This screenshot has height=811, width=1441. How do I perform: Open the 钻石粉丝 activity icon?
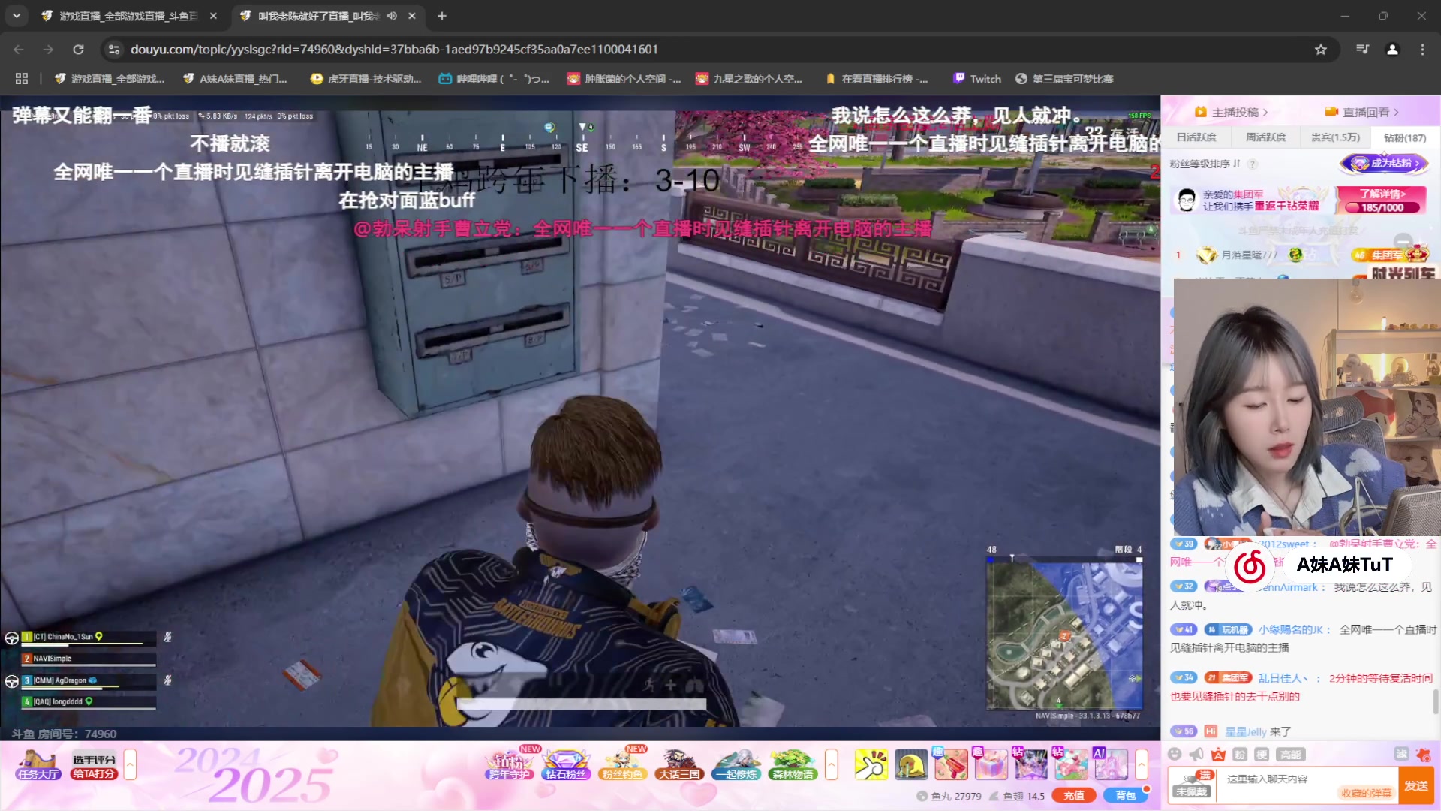tap(565, 763)
